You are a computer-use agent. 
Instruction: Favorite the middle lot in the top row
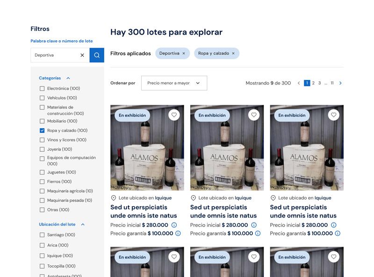point(254,115)
